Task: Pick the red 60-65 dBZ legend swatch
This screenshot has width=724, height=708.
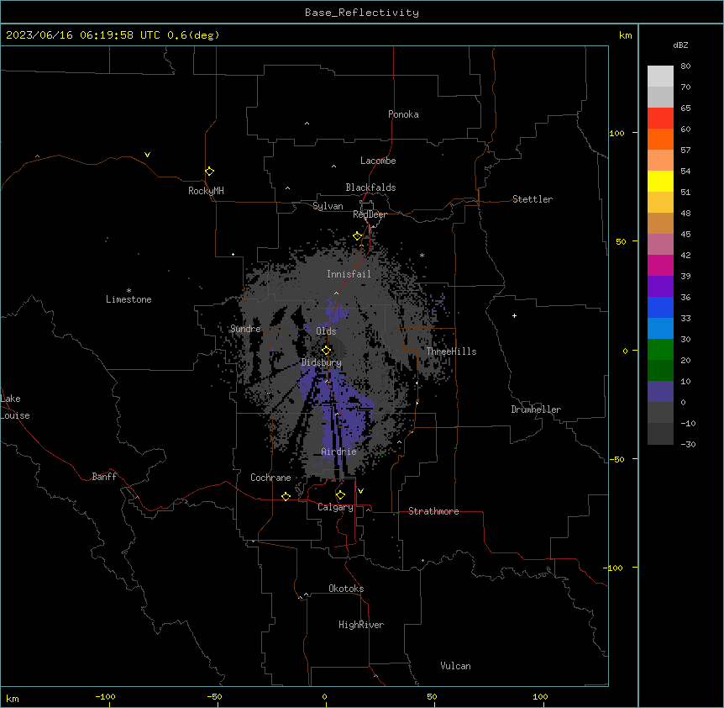Action: click(660, 118)
